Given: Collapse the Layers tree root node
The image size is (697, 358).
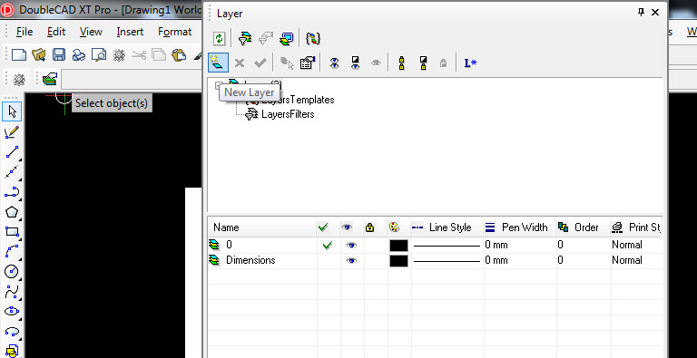Looking at the screenshot, I should click(x=219, y=85).
